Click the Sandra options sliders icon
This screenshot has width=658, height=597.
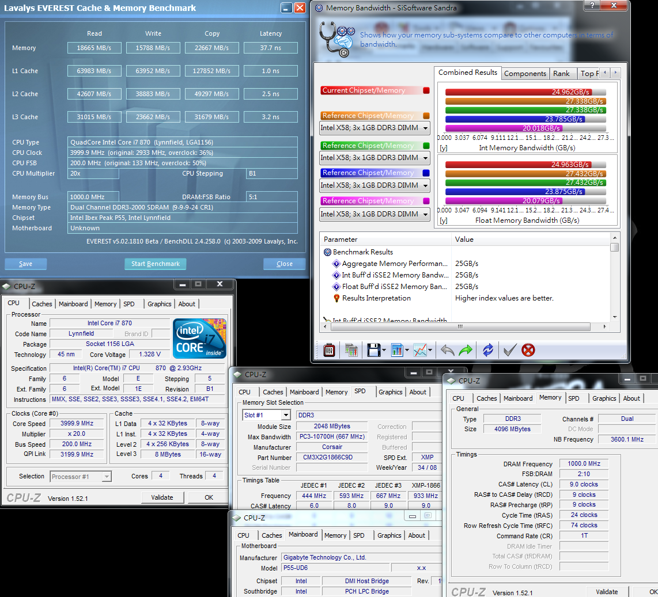(x=329, y=350)
